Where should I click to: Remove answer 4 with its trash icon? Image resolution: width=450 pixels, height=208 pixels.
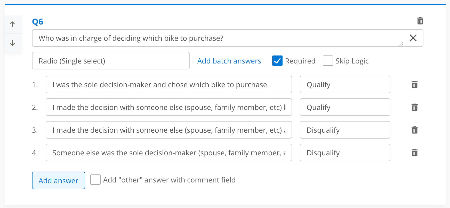click(415, 153)
